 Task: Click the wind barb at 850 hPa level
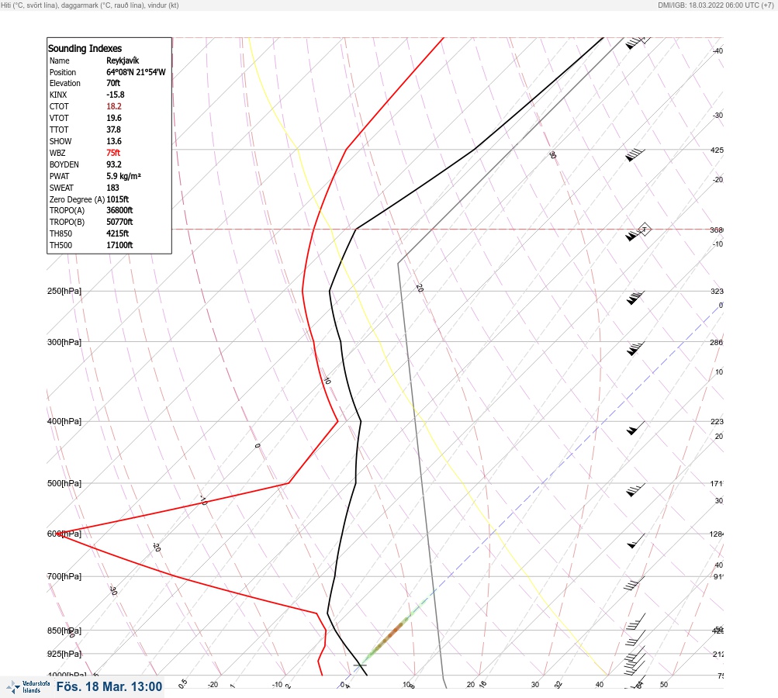635,637
